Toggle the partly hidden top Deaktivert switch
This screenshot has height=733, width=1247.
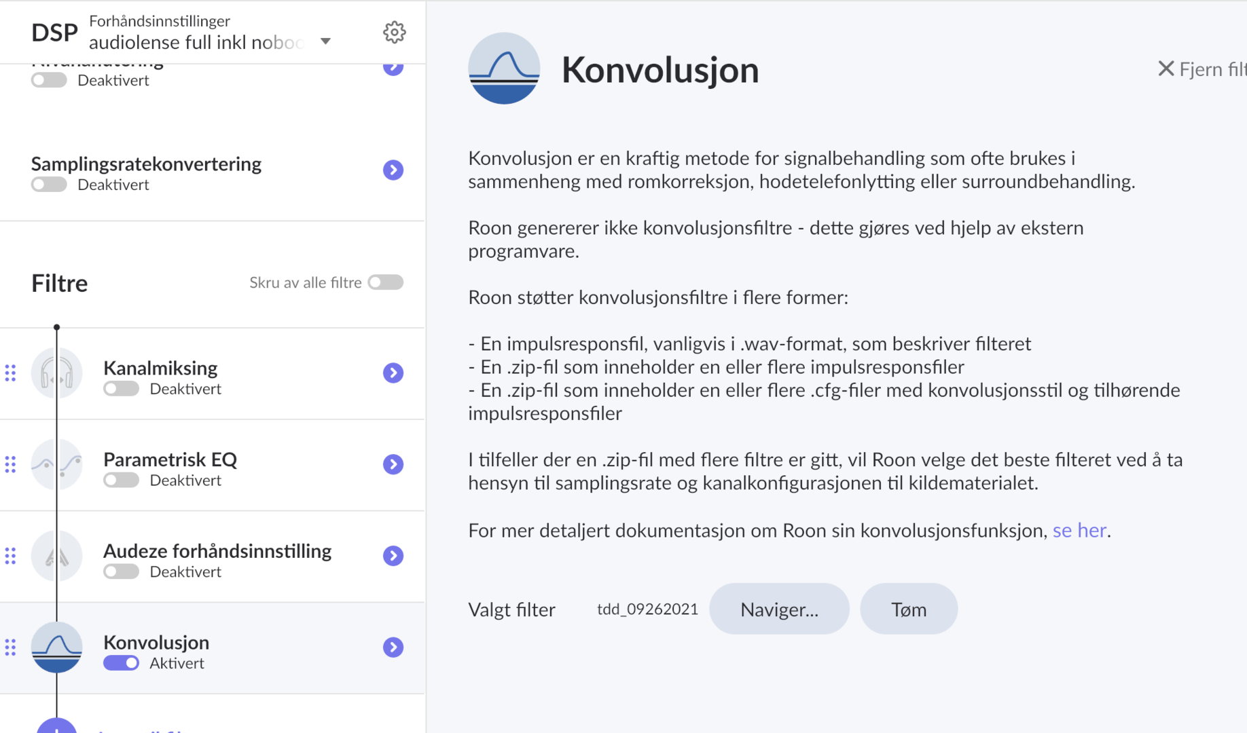pos(49,80)
